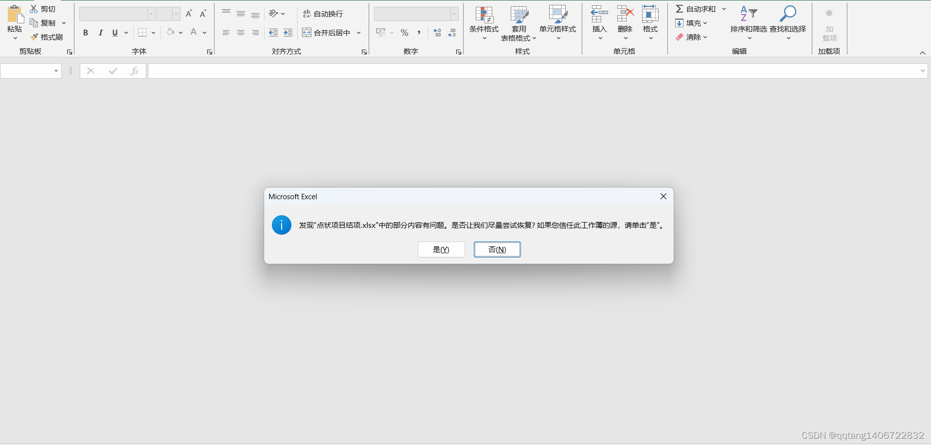This screenshot has width=931, height=445.
Task: Open Sort & Filter (排序和筛选)
Action: click(749, 23)
